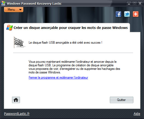This screenshot has height=119, width=144.
Task: Follow the 'Fermer le programme et redémarrer l'ordinateur' link
Action: tap(58, 78)
